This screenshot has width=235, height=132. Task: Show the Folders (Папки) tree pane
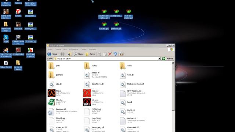coord(90,54)
